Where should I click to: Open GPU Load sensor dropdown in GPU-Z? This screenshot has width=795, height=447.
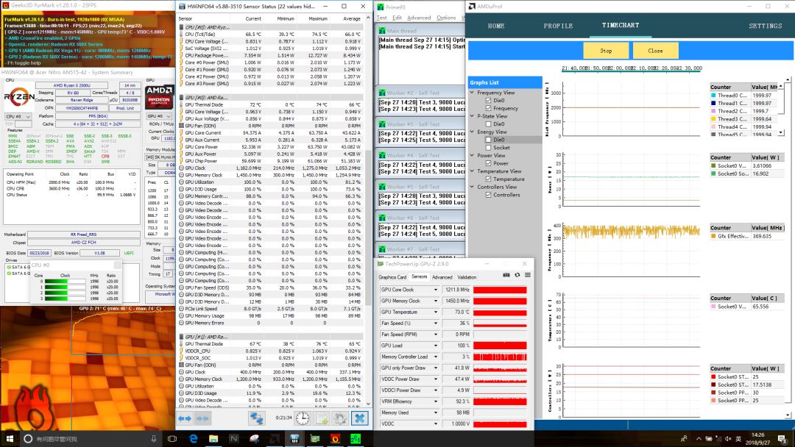435,346
